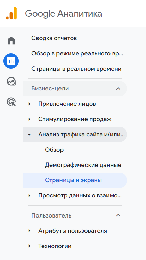Viewport: 146px width, 260px height.
Task: Click the Google Analytics logo icon
Action: 11,14
